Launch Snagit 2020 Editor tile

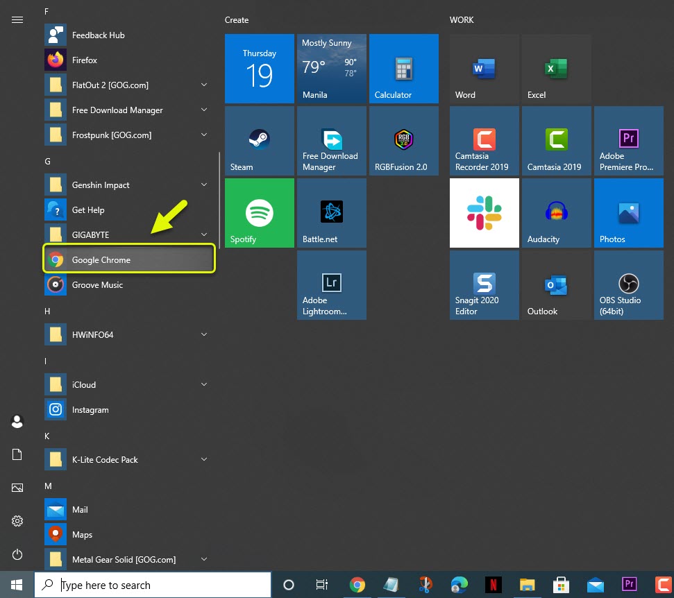point(484,285)
